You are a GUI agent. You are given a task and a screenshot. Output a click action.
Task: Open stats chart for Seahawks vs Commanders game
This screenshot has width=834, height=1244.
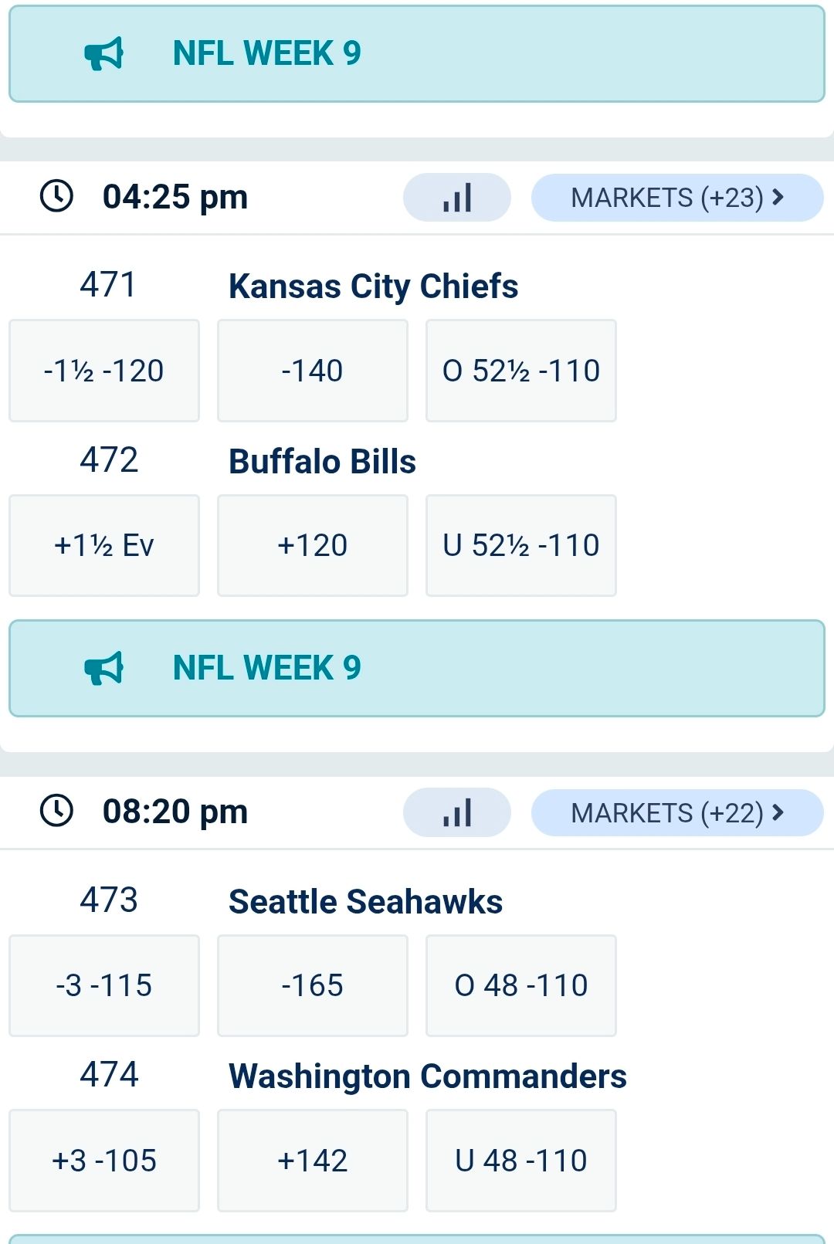click(x=456, y=812)
